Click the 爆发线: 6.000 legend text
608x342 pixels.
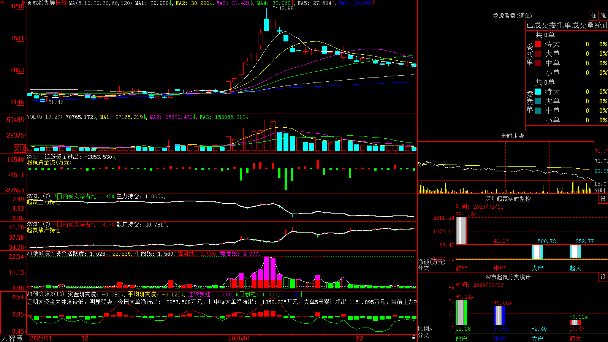[240, 253]
